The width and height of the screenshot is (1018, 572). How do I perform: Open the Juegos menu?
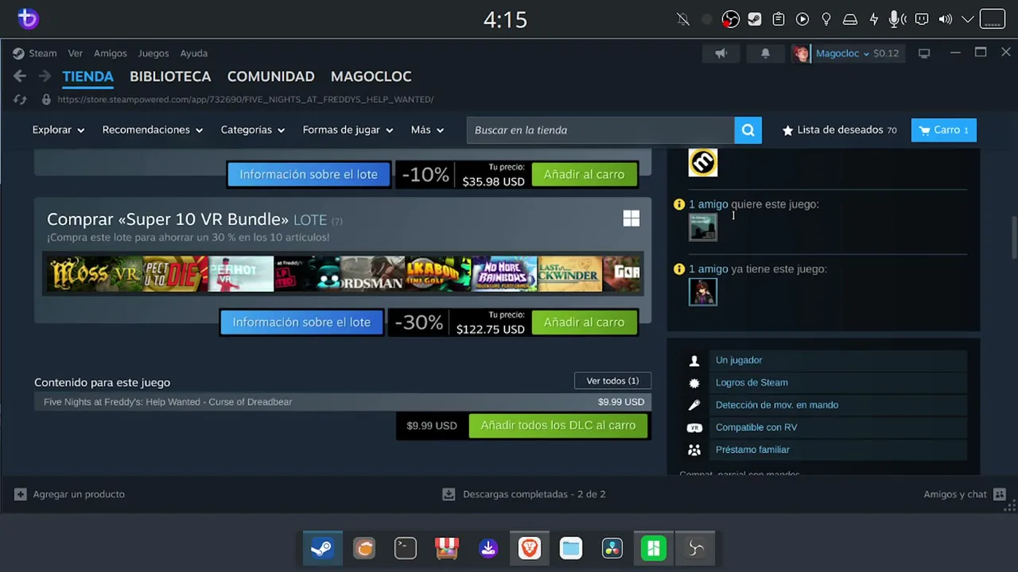pos(153,53)
